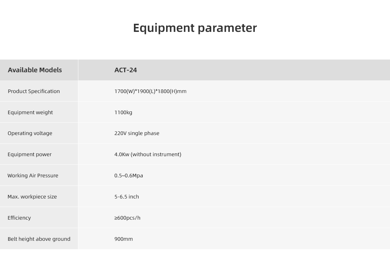
Task: Click the 220V single phase value
Action: [x=137, y=133]
